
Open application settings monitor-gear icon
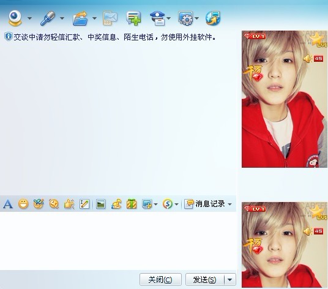click(185, 18)
